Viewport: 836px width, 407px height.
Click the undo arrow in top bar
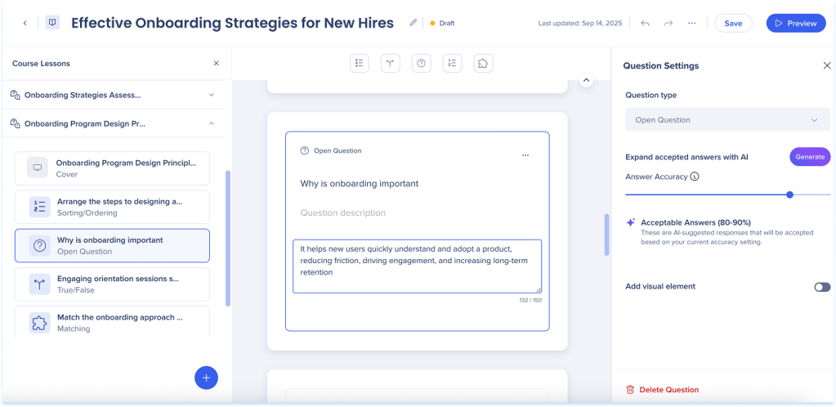point(645,23)
